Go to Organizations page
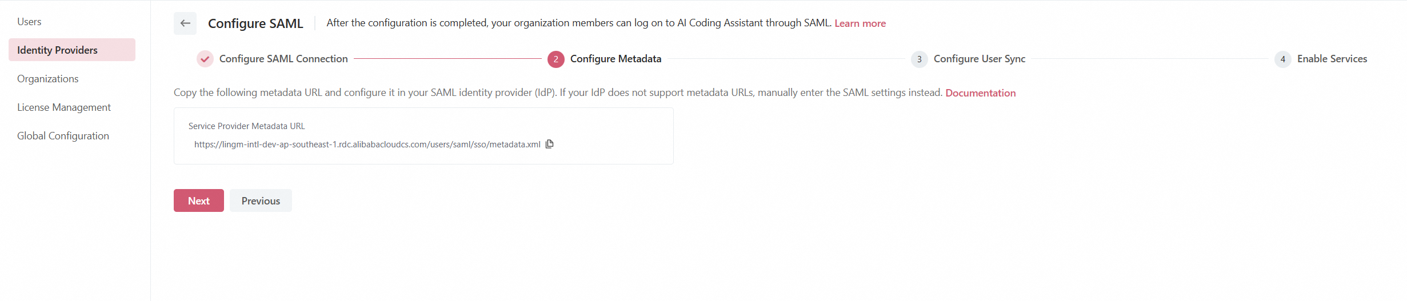Image resolution: width=1407 pixels, height=301 pixels. (48, 79)
